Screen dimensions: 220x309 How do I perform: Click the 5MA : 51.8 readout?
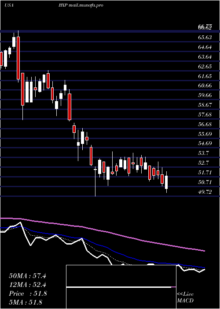(x=26, y=302)
